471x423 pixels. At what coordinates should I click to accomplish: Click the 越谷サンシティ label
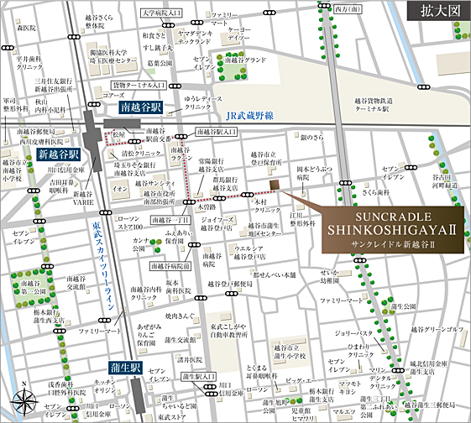click(x=155, y=184)
